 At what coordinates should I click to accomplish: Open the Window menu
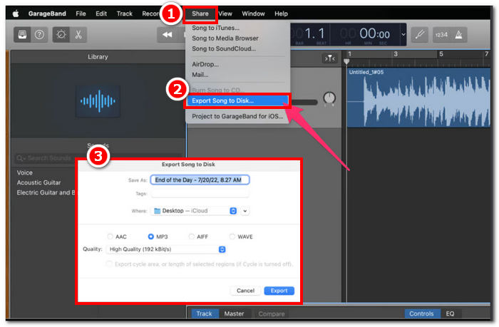(x=253, y=14)
